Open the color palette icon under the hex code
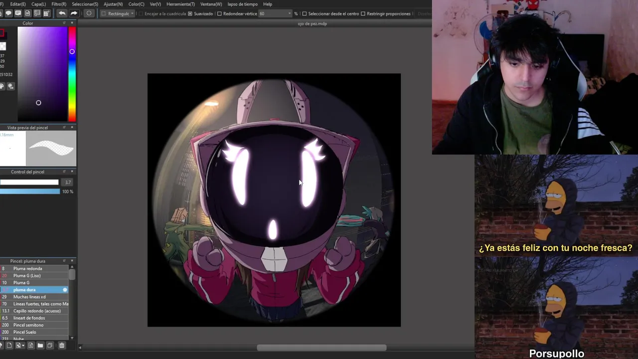 2,86
